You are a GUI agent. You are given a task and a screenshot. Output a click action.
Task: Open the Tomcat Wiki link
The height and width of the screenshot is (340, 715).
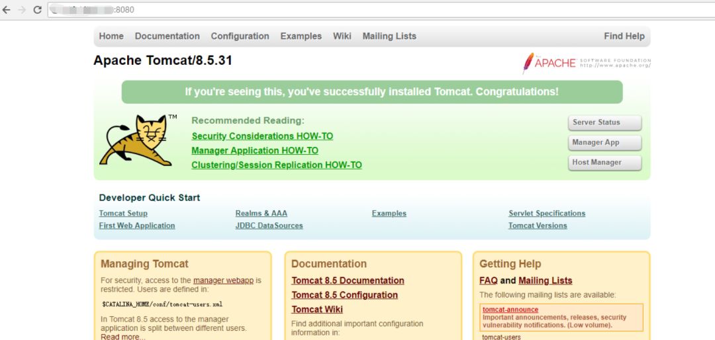tap(317, 310)
